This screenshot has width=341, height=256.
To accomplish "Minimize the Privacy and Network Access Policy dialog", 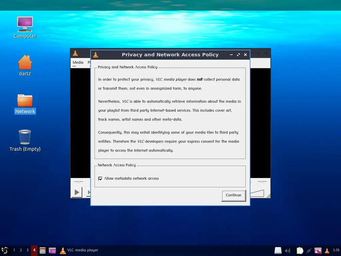I will click(231, 55).
